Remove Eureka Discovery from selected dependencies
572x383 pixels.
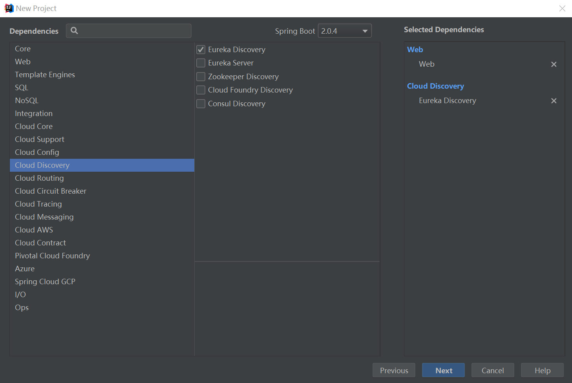click(554, 101)
